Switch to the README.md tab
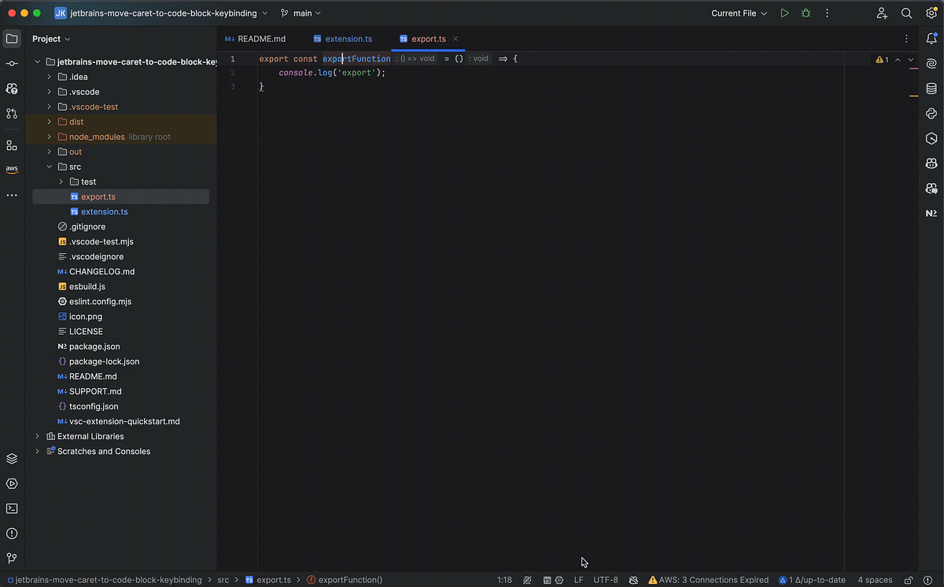The image size is (944, 587). [260, 38]
